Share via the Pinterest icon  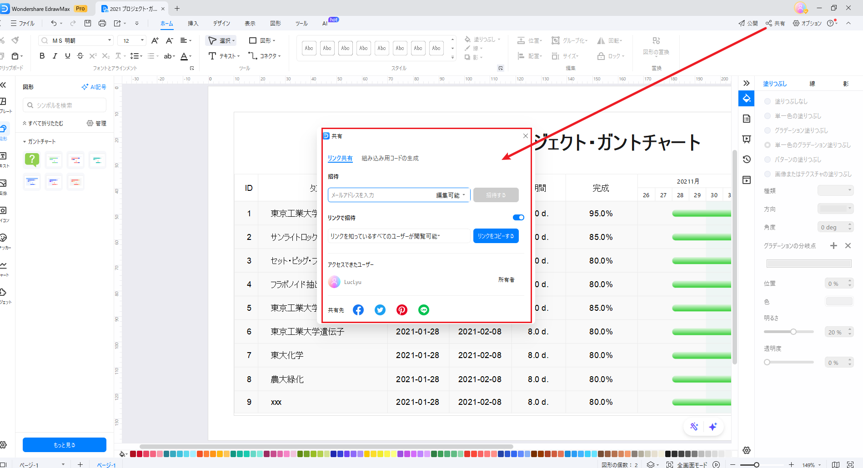(402, 310)
